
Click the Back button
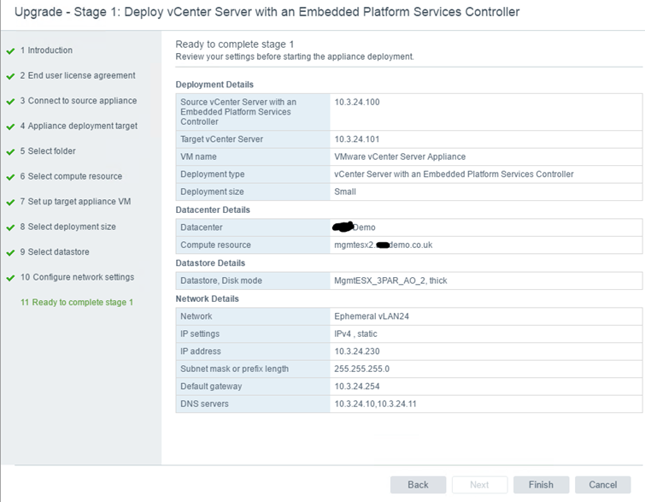(418, 485)
